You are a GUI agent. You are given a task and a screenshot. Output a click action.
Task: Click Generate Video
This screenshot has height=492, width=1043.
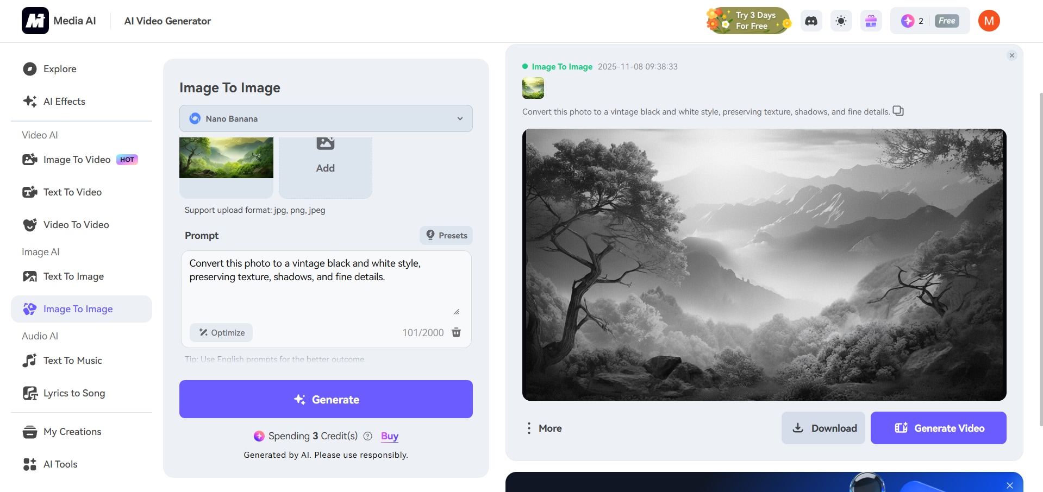939,428
